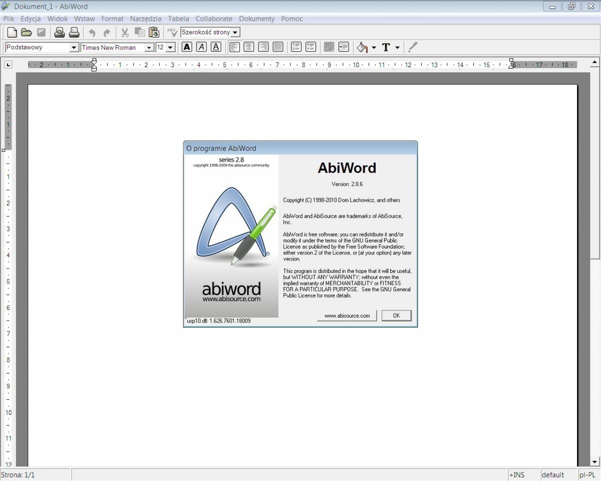Open the Wstaw menu
Screen dimensions: 601x498
pyautogui.click(x=84, y=19)
